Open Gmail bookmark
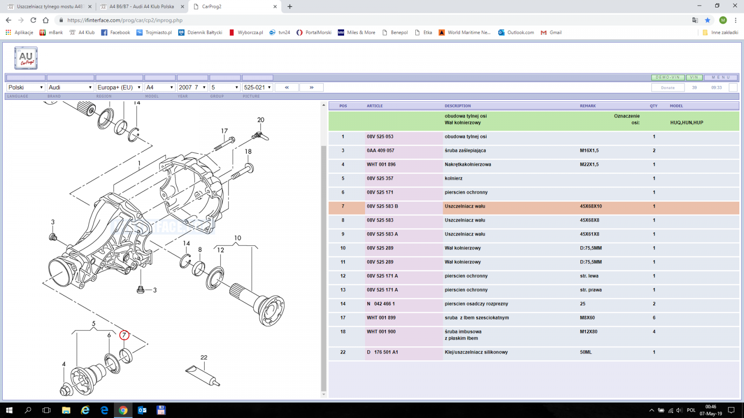This screenshot has width=744, height=418. (551, 33)
